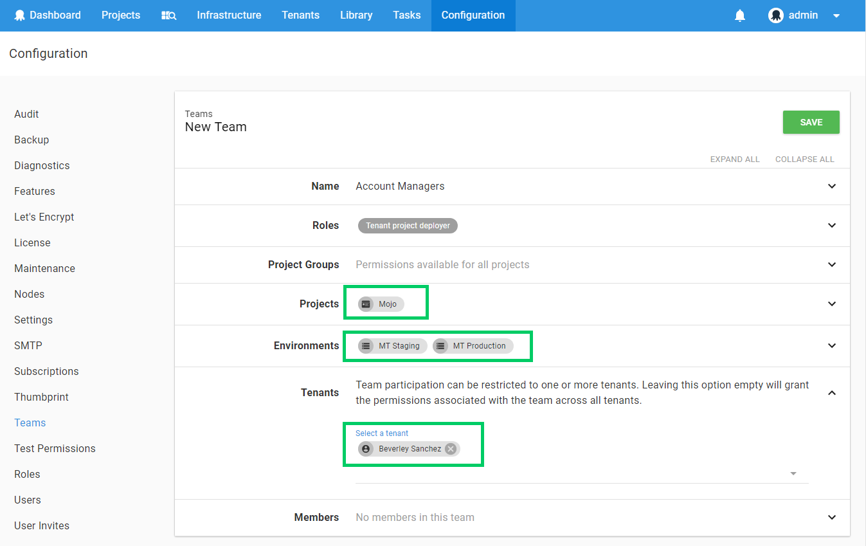The height and width of the screenshot is (546, 866).
Task: Expand the Members section chevron
Action: [x=832, y=518]
